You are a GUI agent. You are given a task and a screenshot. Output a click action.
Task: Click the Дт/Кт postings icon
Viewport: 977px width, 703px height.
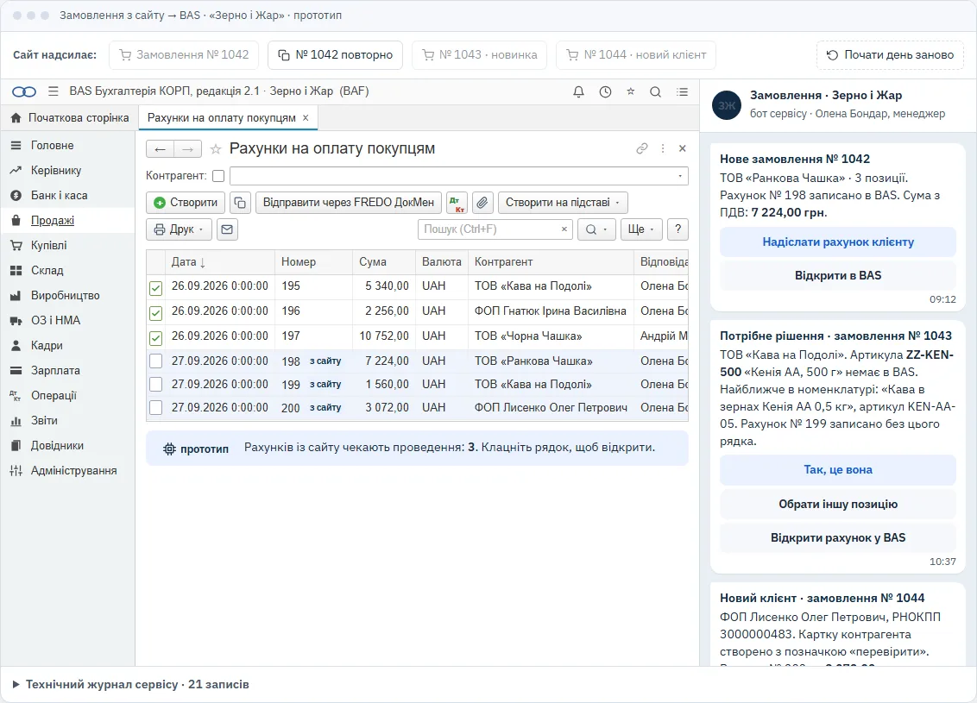[x=457, y=203]
